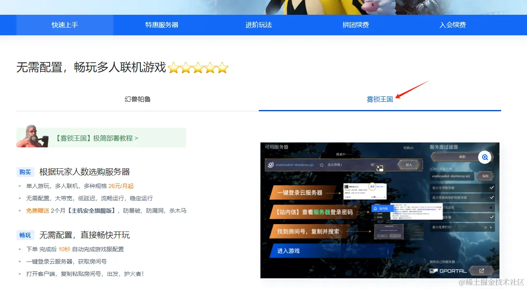Open the 快速上手 navigation tab
Screen dimensions: 527x289
65,25
